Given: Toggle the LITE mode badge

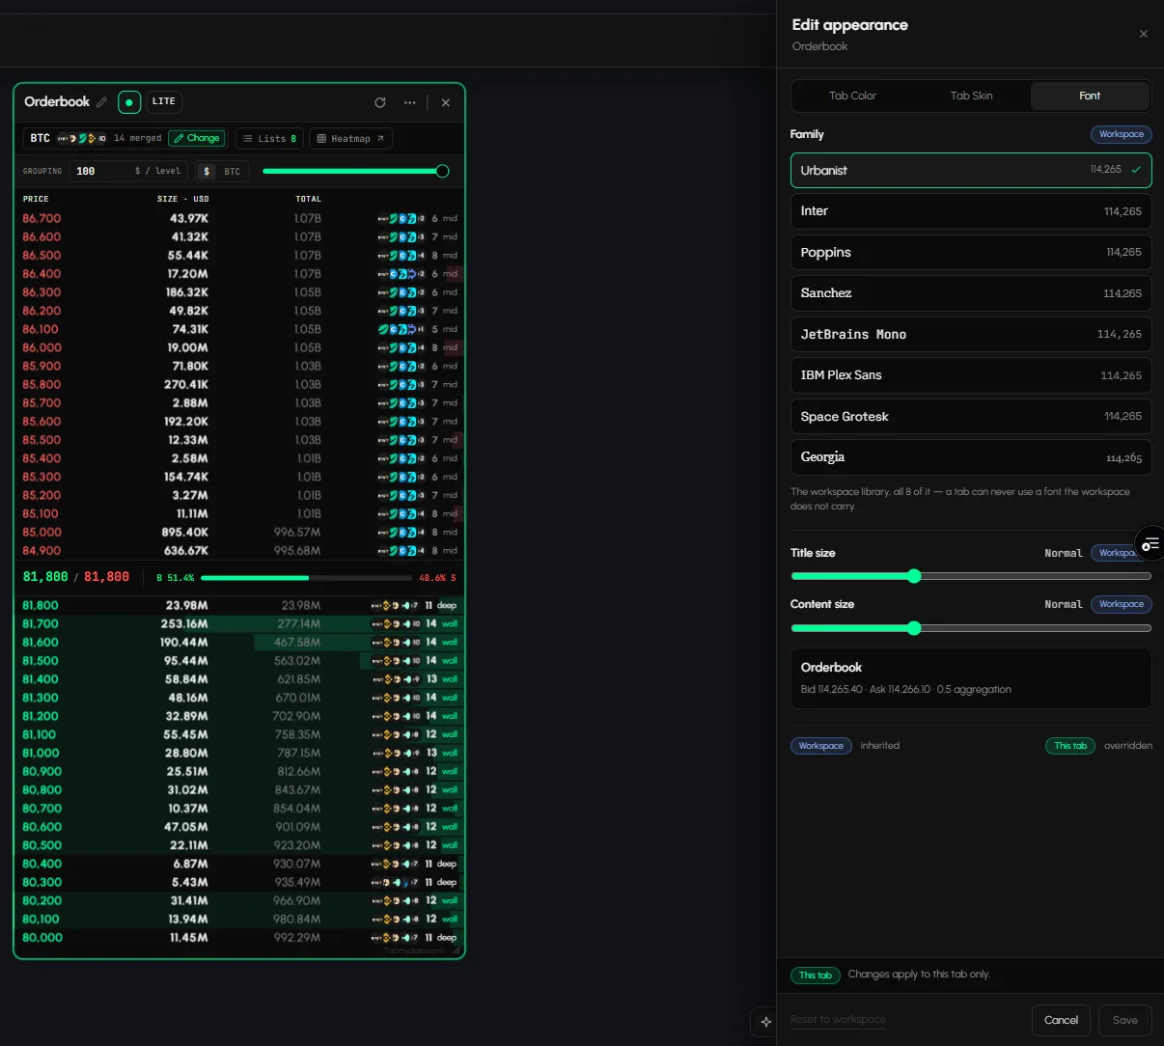Looking at the screenshot, I should tap(164, 101).
